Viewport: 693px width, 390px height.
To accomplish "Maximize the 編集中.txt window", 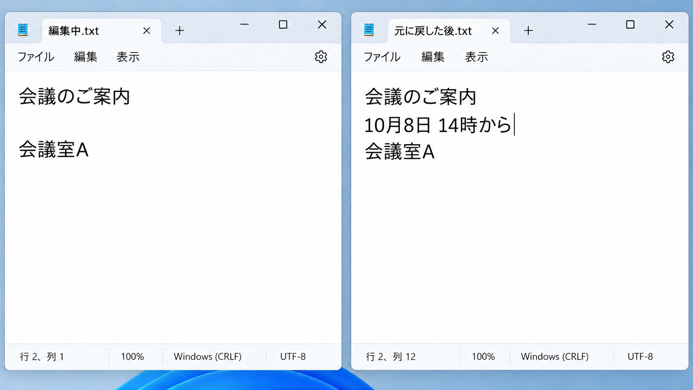I will [x=283, y=24].
